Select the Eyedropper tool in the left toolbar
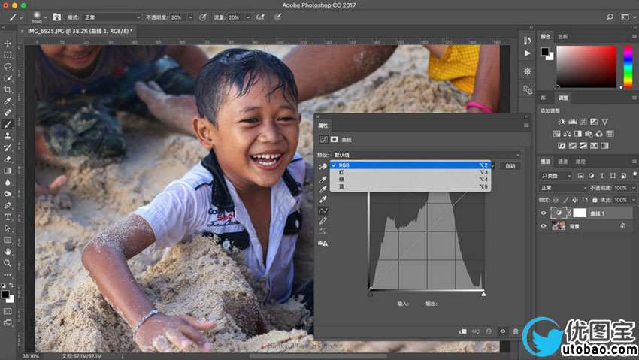 point(8,101)
